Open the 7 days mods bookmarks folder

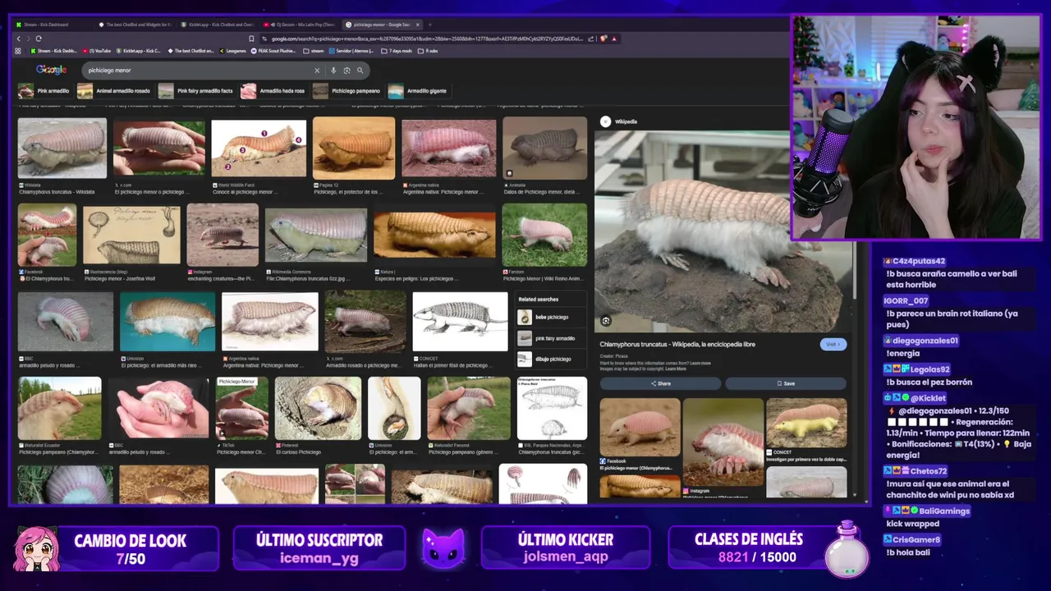tap(397, 51)
